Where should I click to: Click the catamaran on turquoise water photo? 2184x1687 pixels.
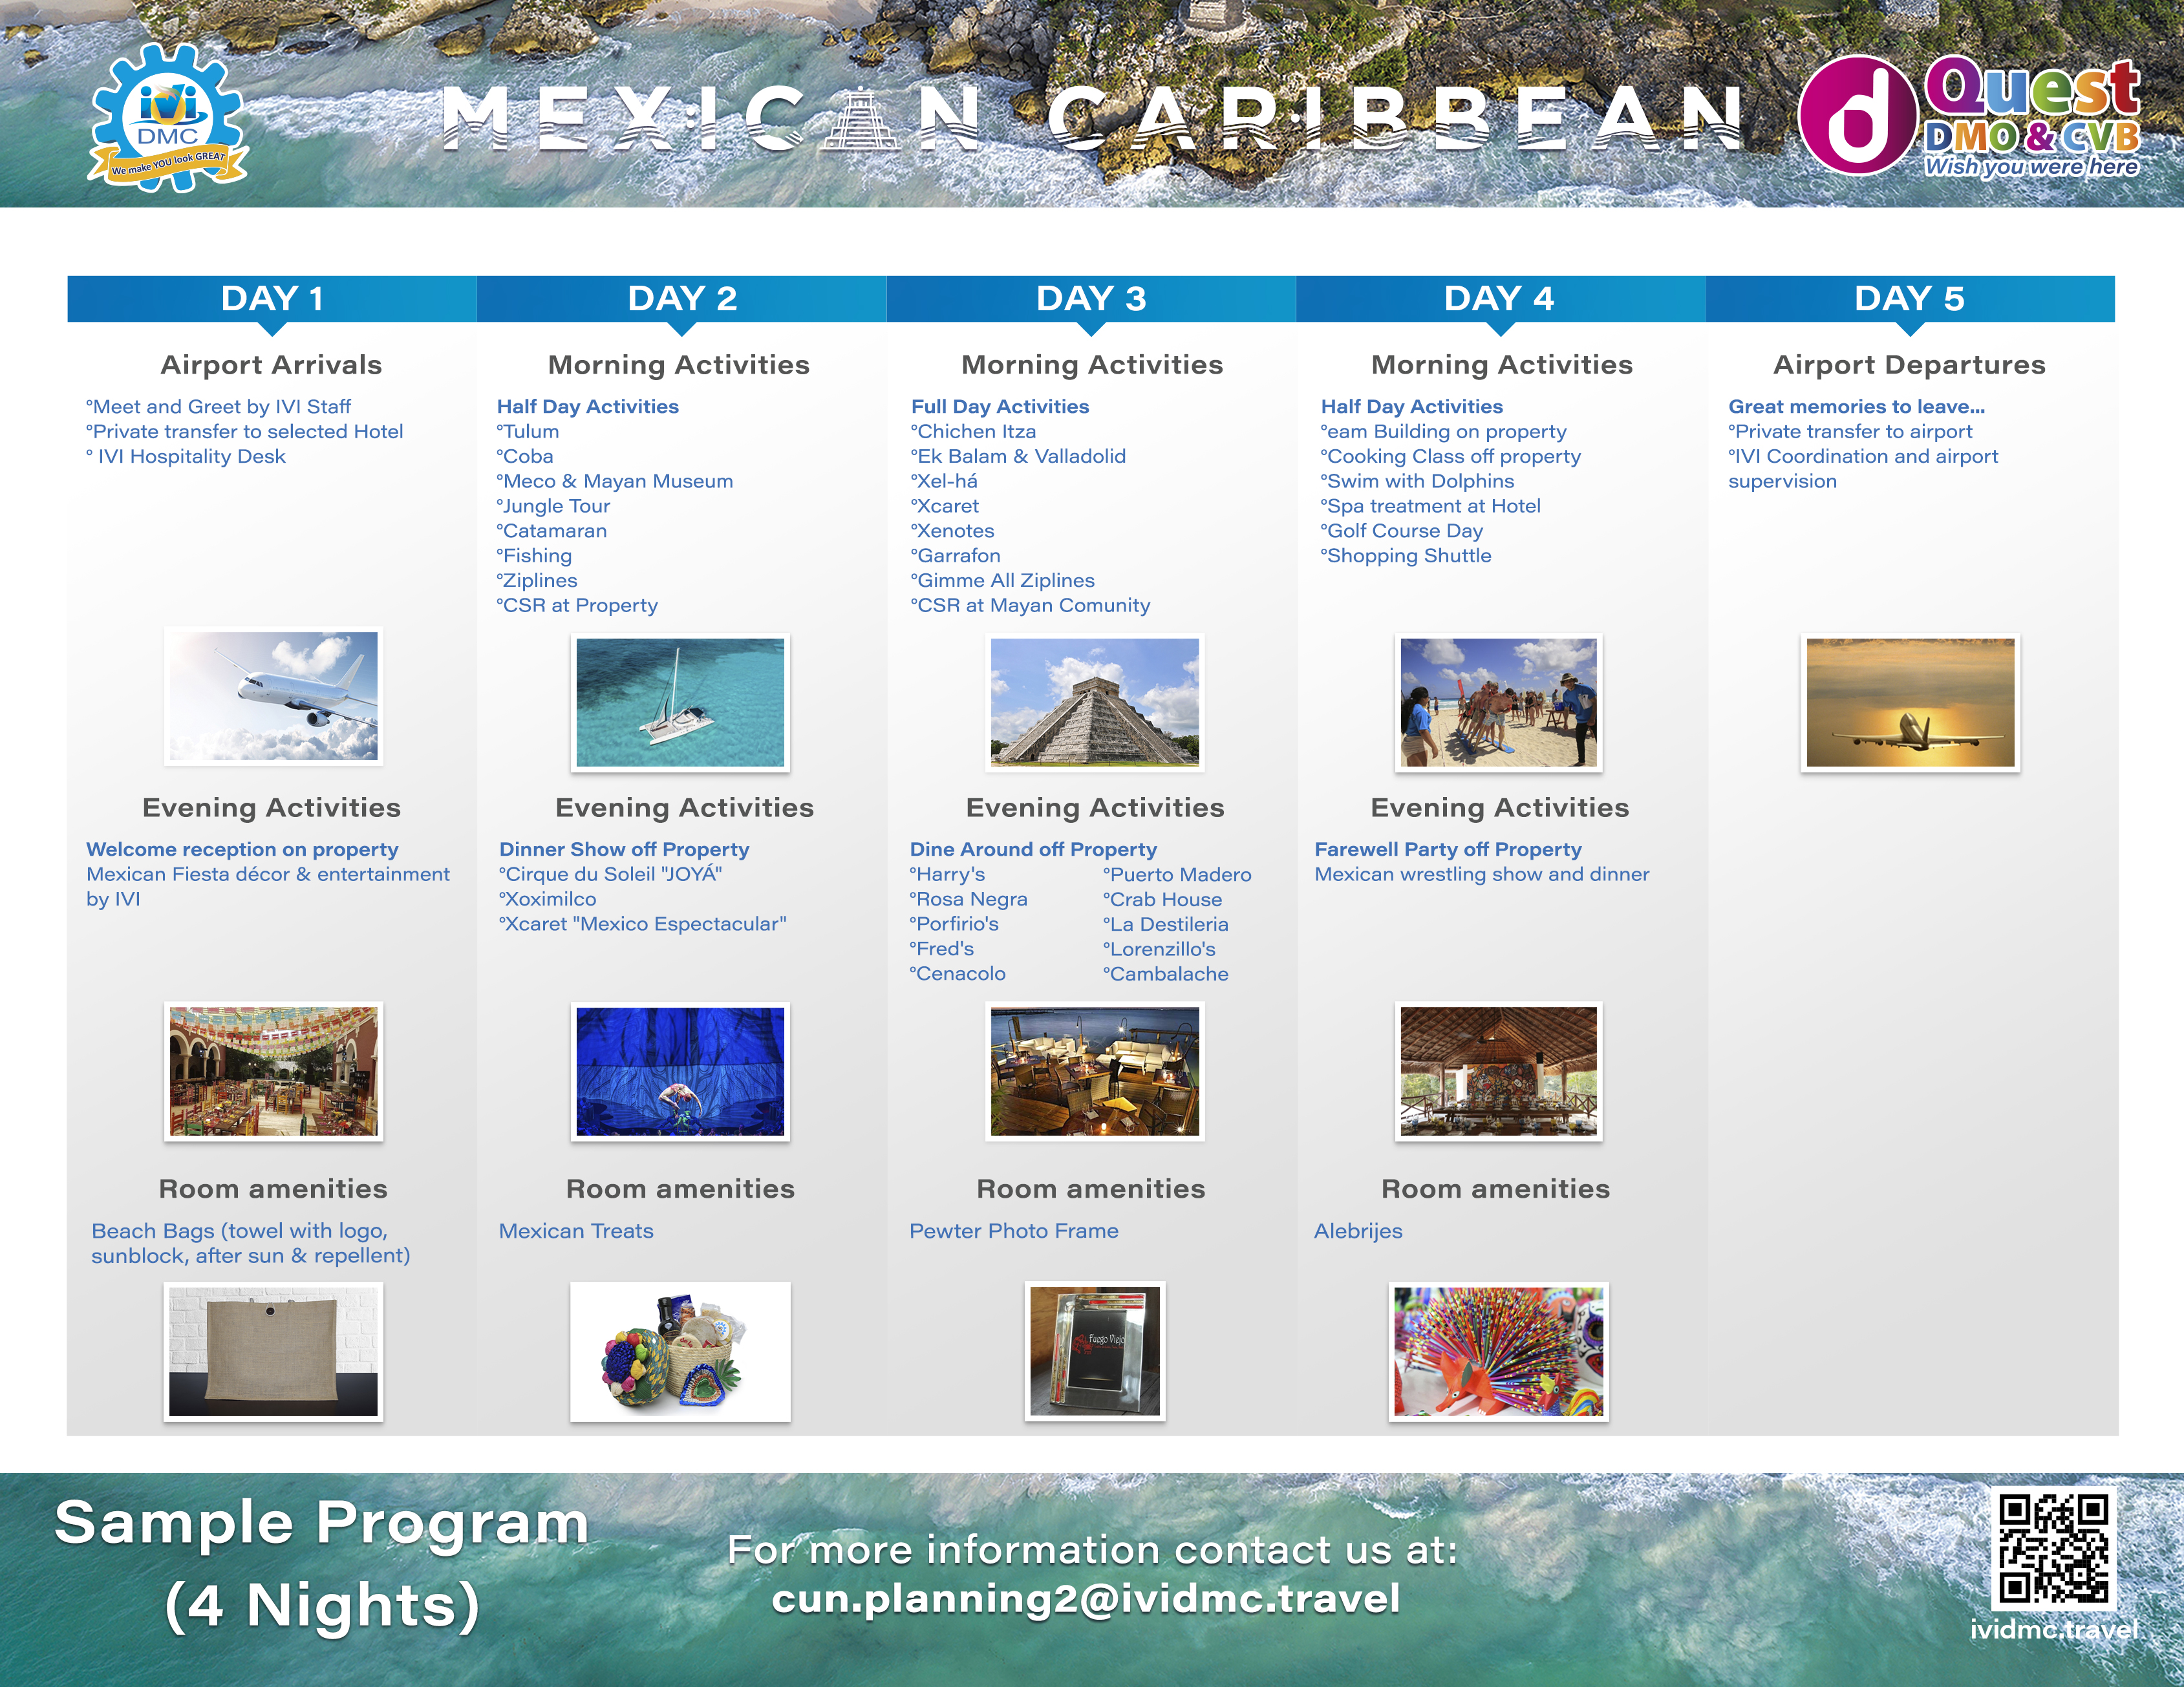[x=680, y=702]
